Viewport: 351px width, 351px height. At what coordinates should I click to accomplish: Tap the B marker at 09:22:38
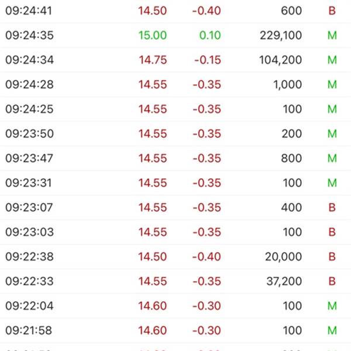point(332,257)
